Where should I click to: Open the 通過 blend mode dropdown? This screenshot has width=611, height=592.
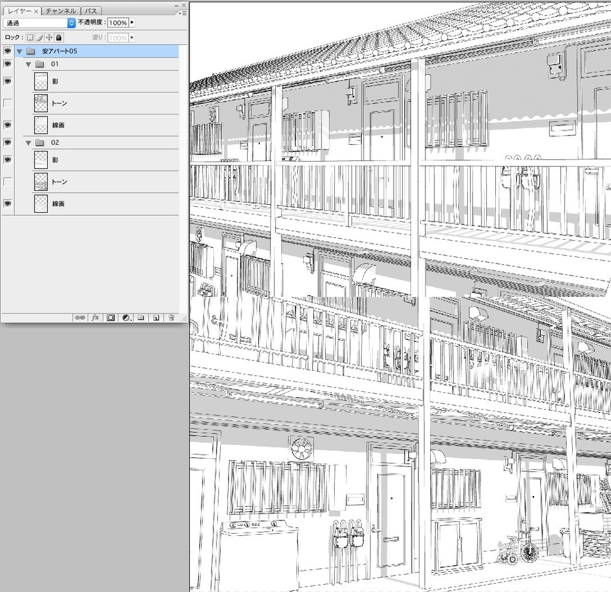39,23
